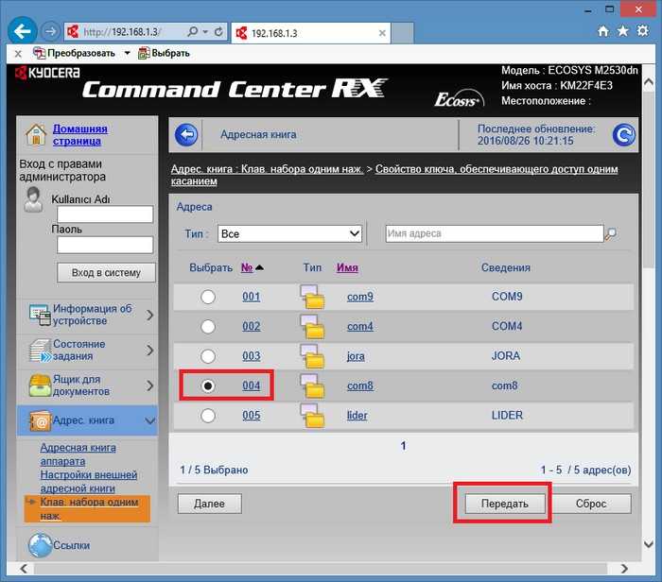Open the Преобразовать dropdown arrow
This screenshot has height=582, width=662.
coord(127,54)
